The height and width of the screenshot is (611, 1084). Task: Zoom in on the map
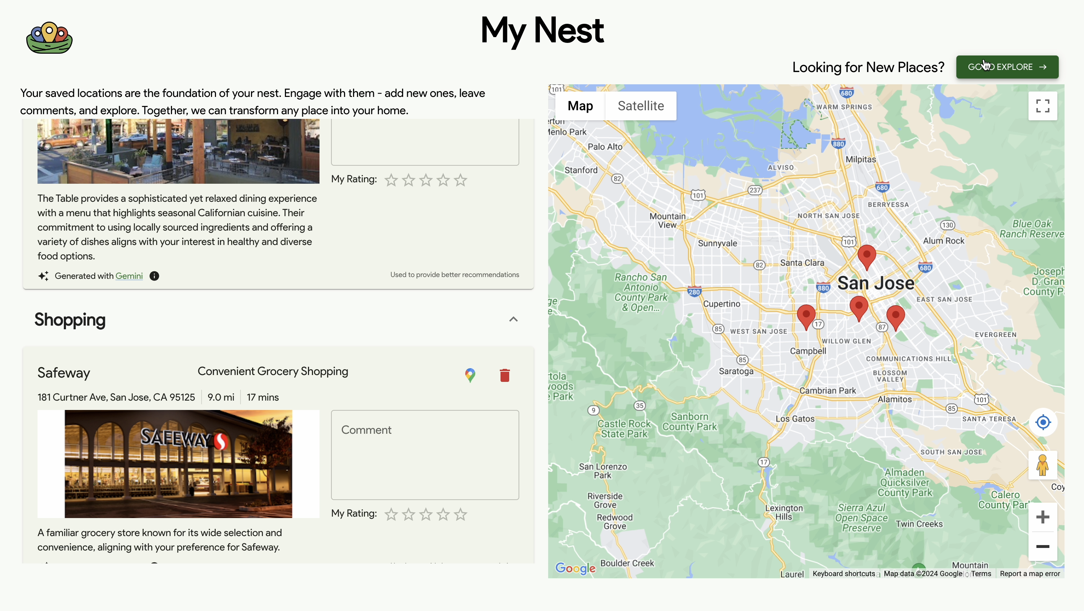[x=1042, y=517]
